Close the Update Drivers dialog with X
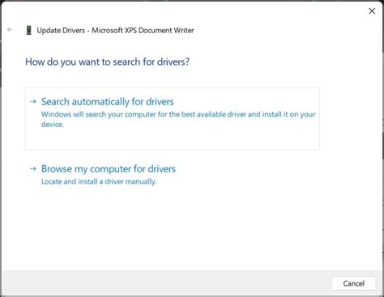 372,11
